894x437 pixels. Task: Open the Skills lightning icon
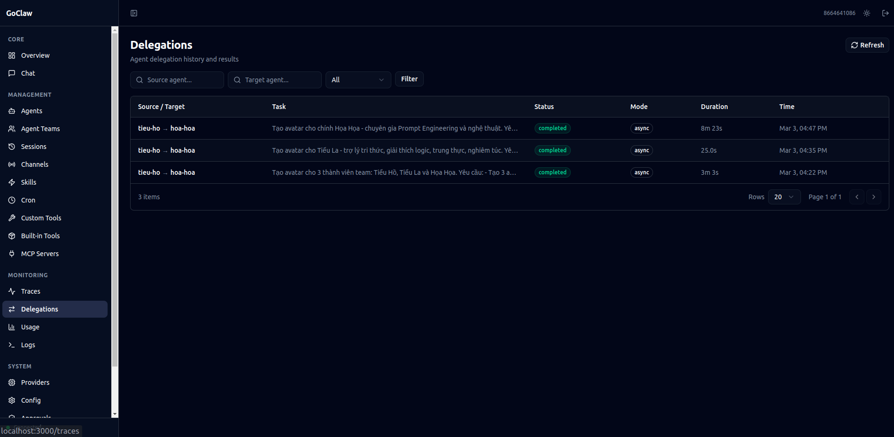pos(12,182)
